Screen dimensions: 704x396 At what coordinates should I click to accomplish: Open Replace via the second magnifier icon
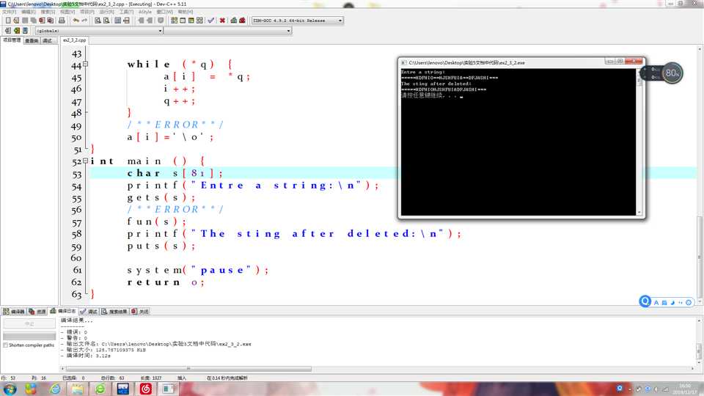pyautogui.click(x=106, y=21)
